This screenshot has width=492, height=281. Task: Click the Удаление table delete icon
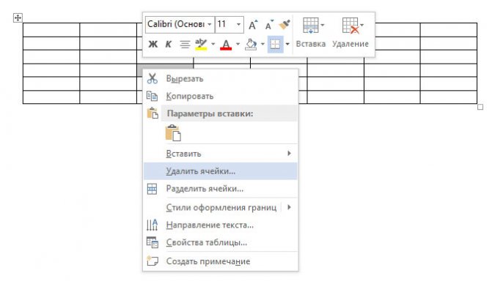point(350,26)
